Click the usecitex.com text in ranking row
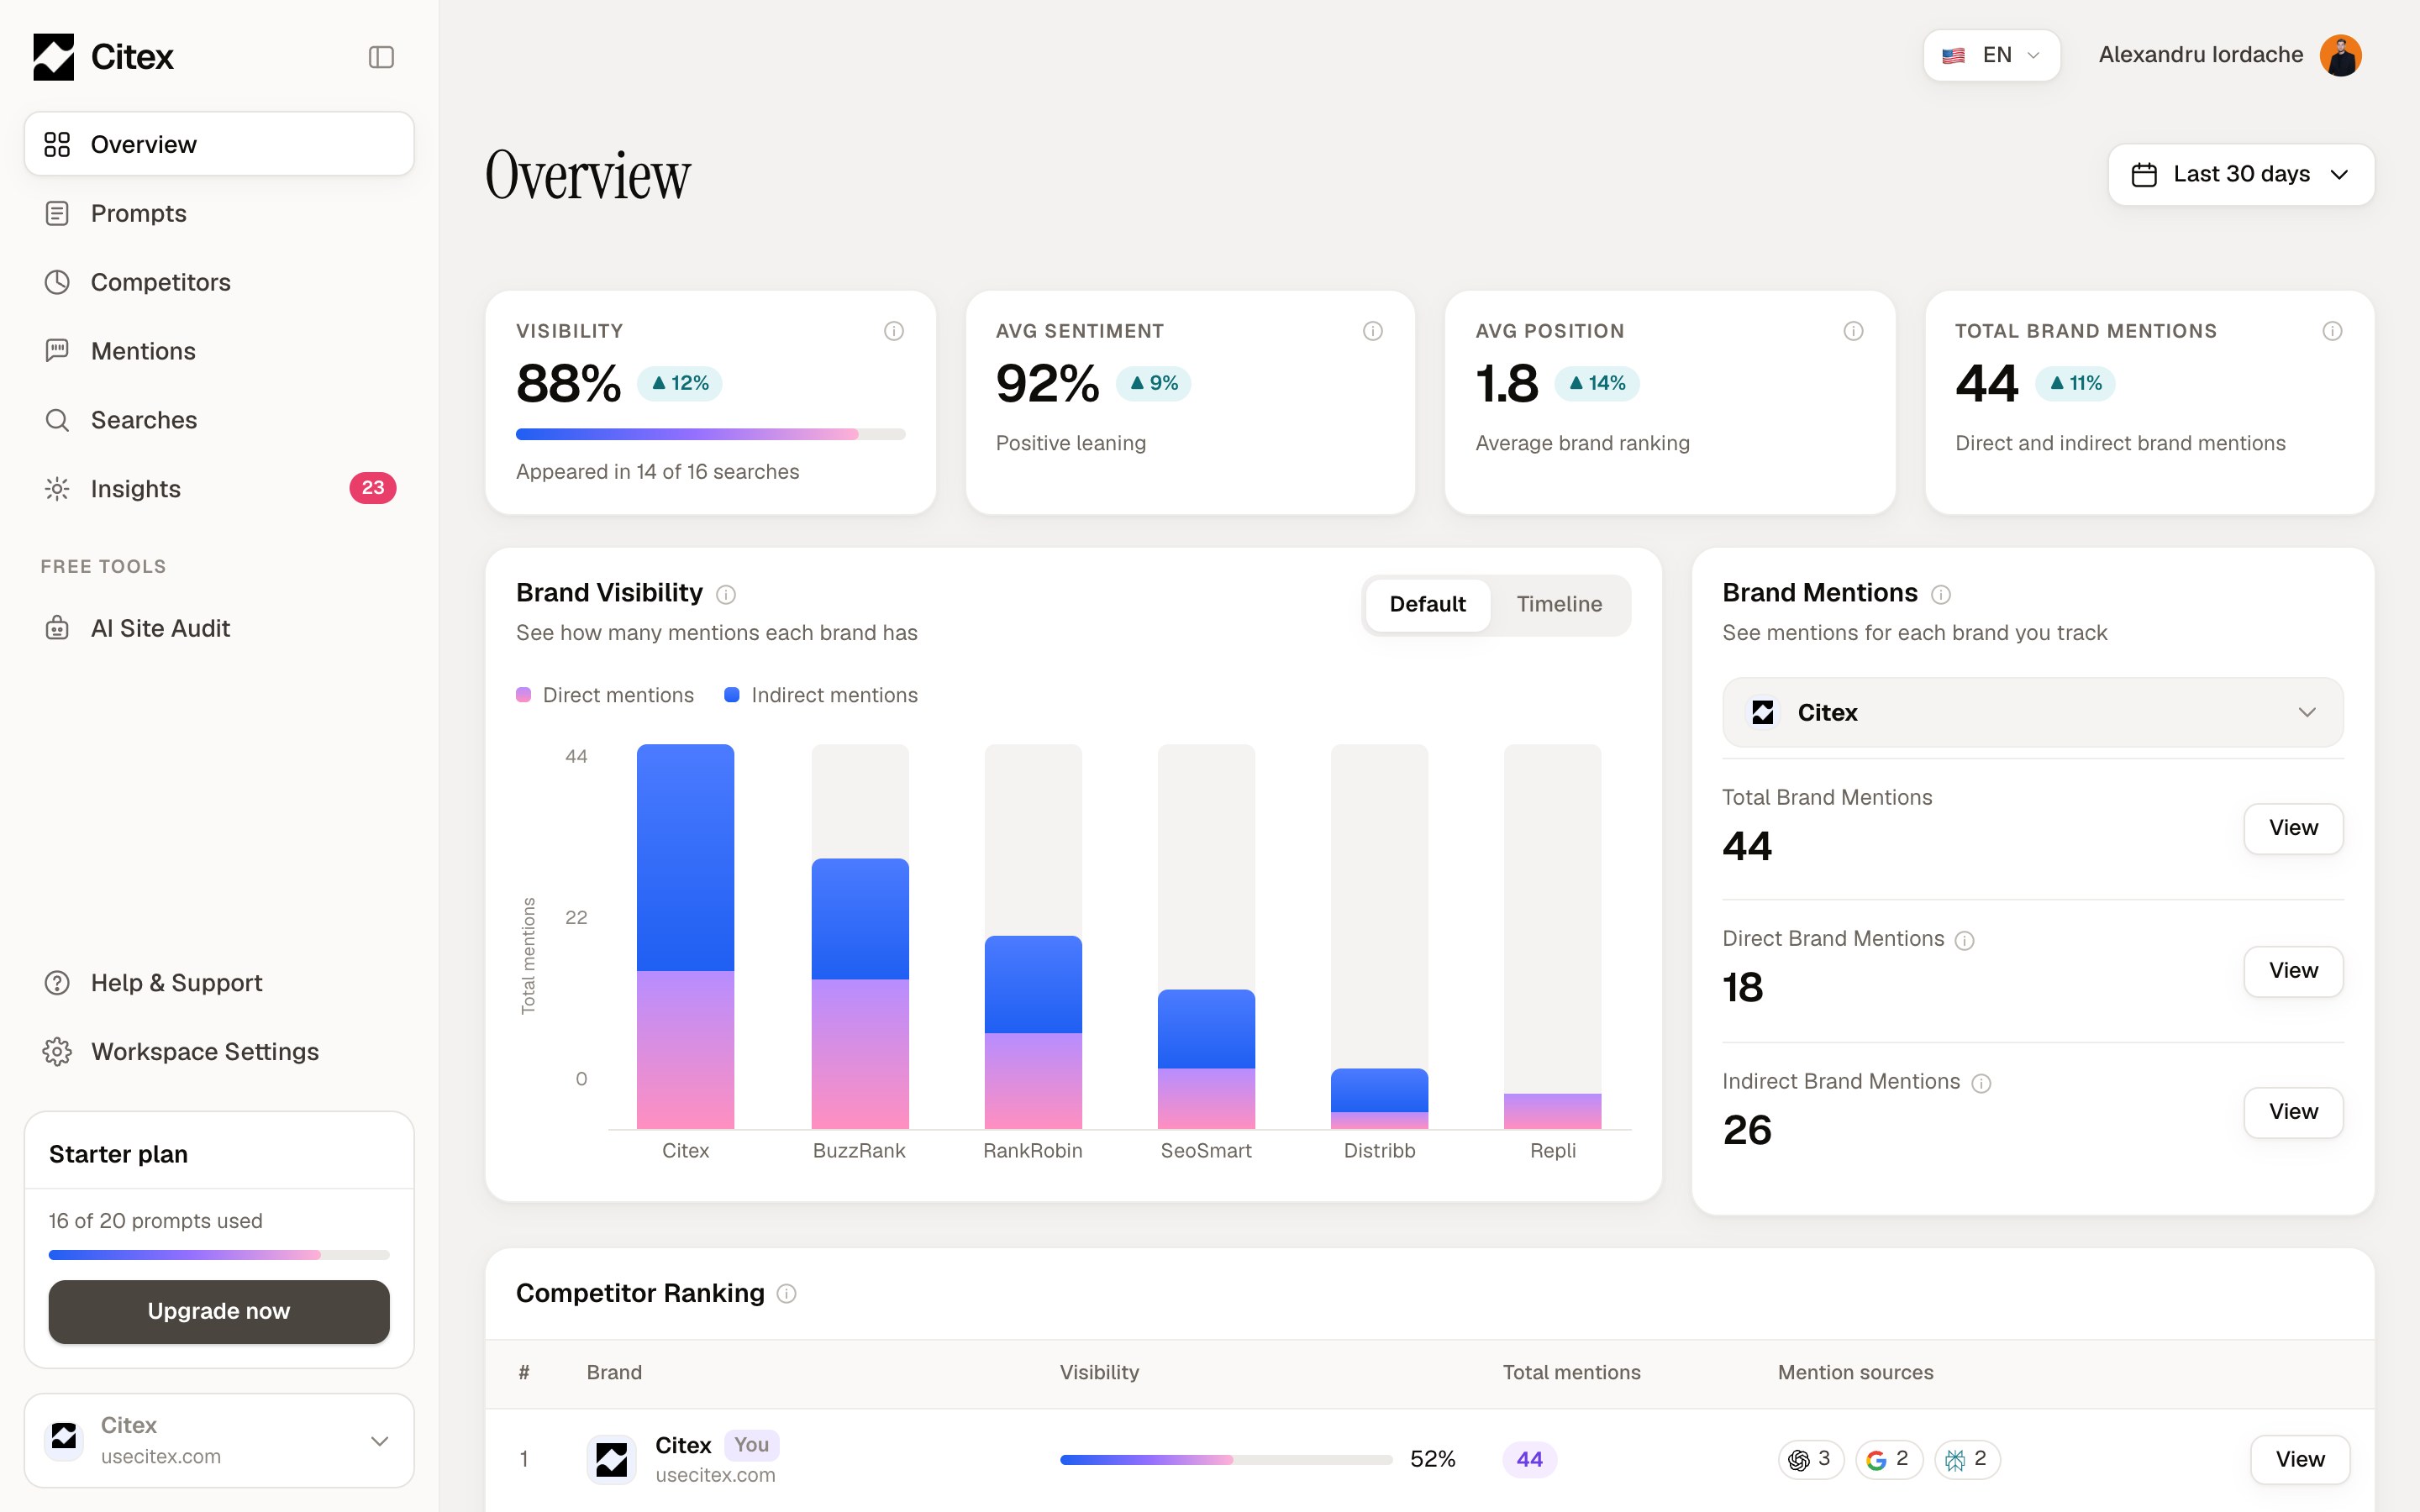 [x=715, y=1476]
